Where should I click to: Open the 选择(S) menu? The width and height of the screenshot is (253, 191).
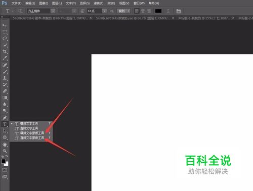(x=85, y=3)
